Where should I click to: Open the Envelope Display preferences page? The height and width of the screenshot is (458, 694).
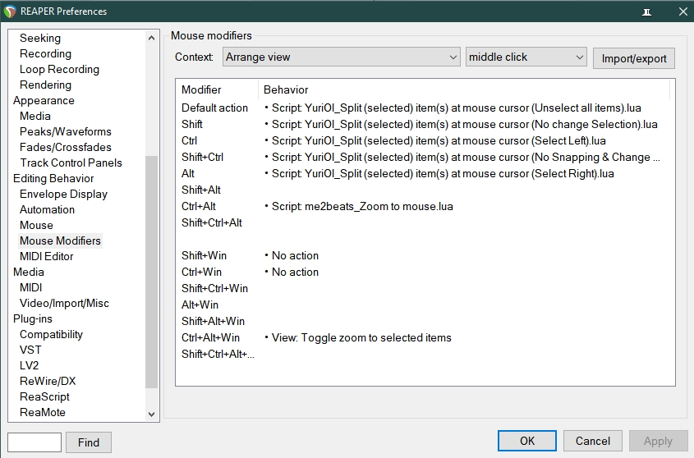(x=63, y=194)
